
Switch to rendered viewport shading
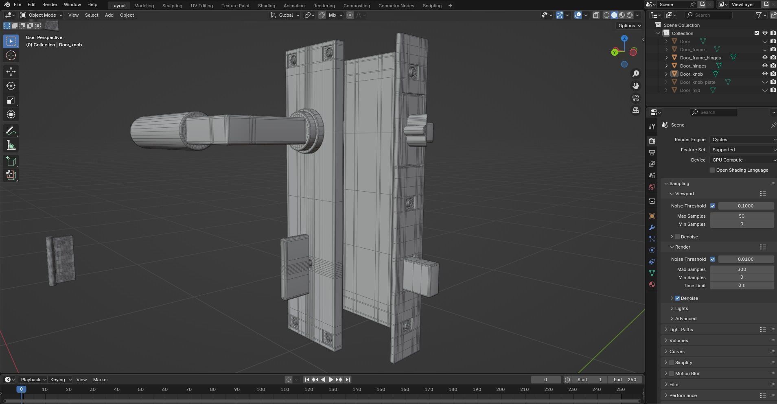[x=630, y=15]
